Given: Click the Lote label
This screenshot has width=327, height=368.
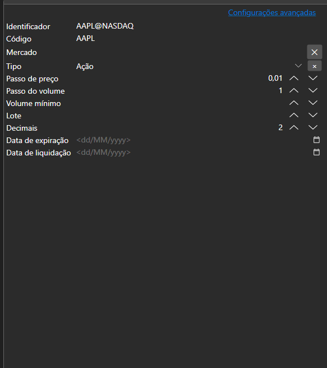Looking at the screenshot, I should (x=14, y=116).
